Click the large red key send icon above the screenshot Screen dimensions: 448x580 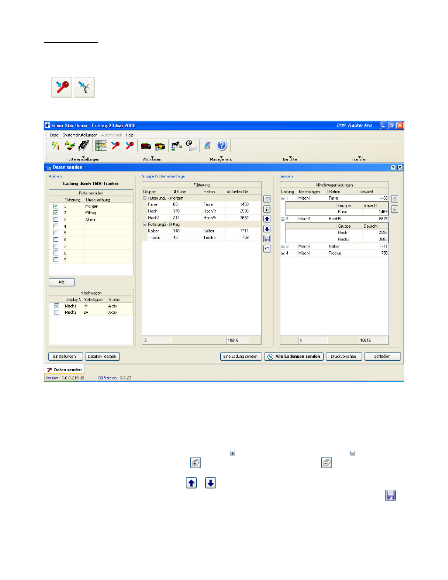[x=62, y=87]
